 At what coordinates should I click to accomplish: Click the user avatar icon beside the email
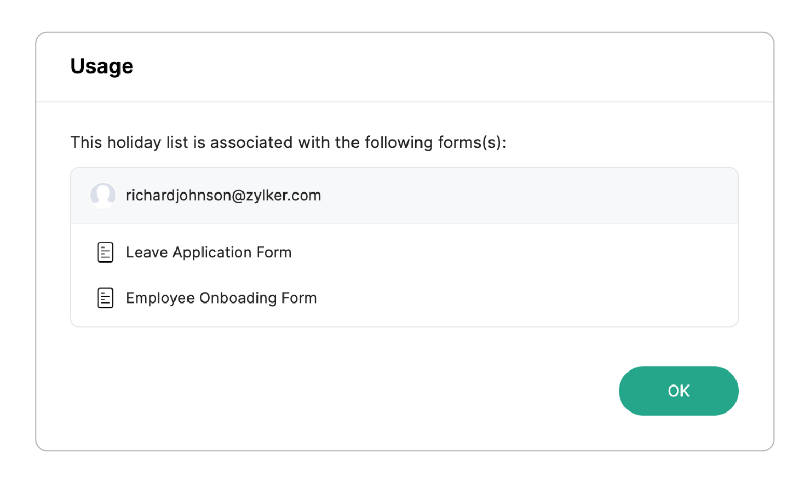(x=103, y=196)
